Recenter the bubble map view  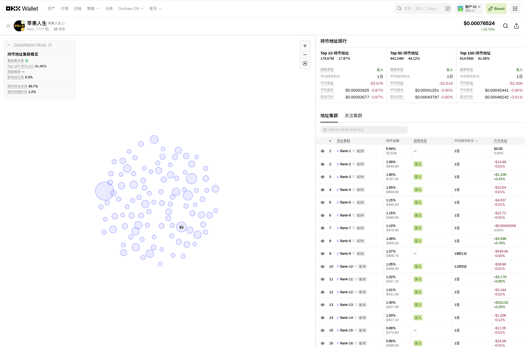tap(305, 64)
